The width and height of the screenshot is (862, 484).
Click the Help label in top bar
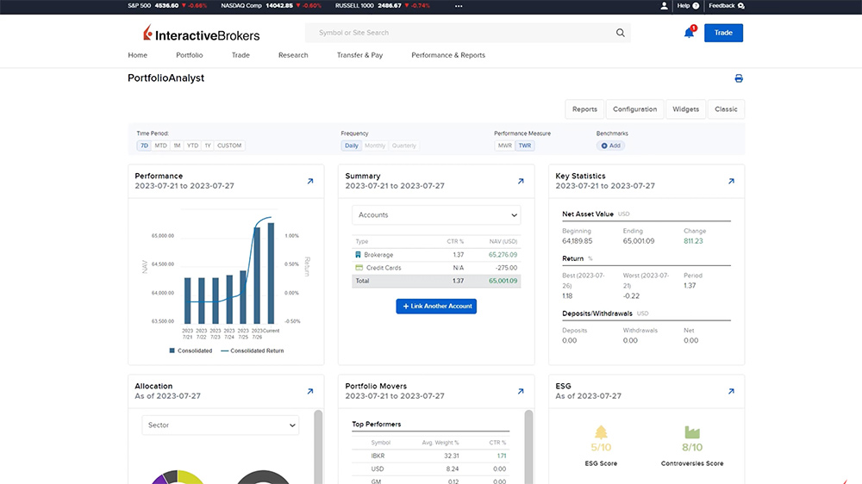pyautogui.click(x=684, y=5)
